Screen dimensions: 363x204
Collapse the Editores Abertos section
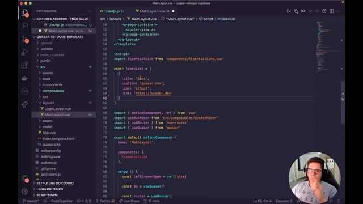(64, 19)
